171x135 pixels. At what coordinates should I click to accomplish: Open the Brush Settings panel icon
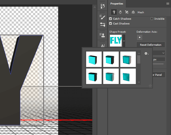103,17
